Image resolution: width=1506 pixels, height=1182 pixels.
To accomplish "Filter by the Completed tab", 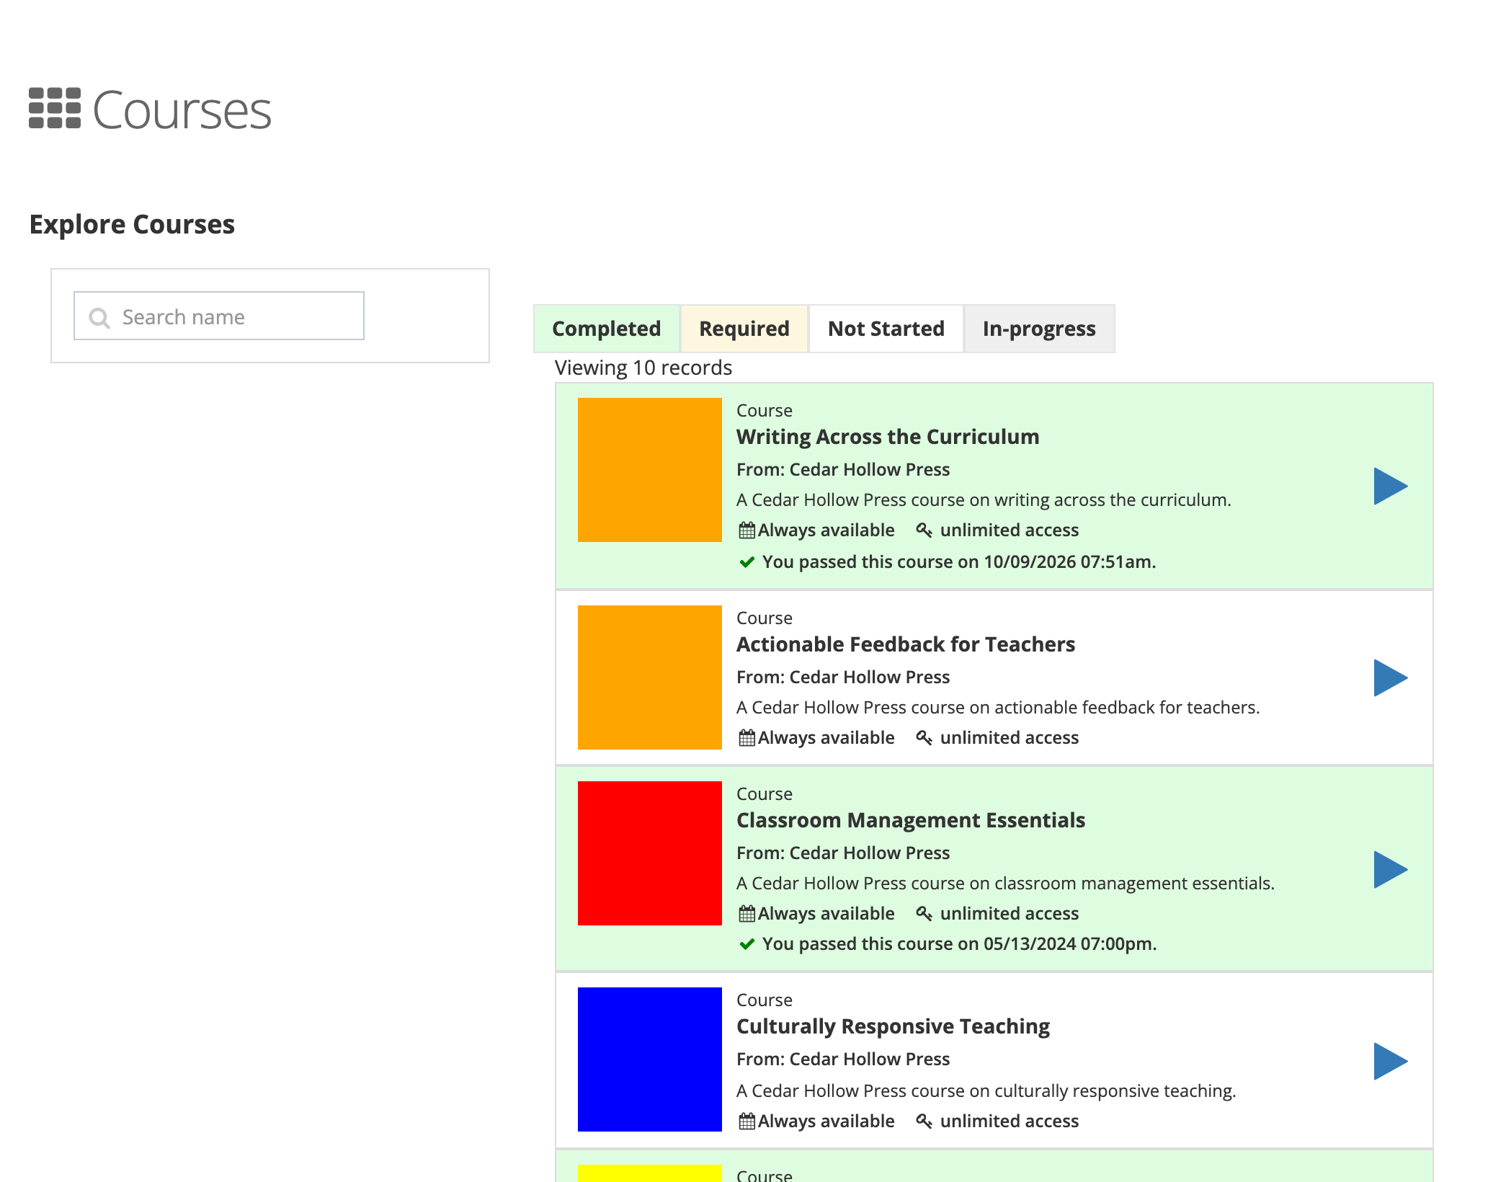I will pos(606,329).
